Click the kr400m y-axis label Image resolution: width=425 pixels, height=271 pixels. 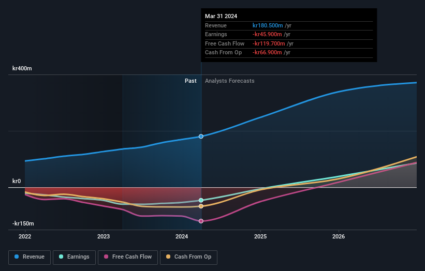[x=22, y=68]
